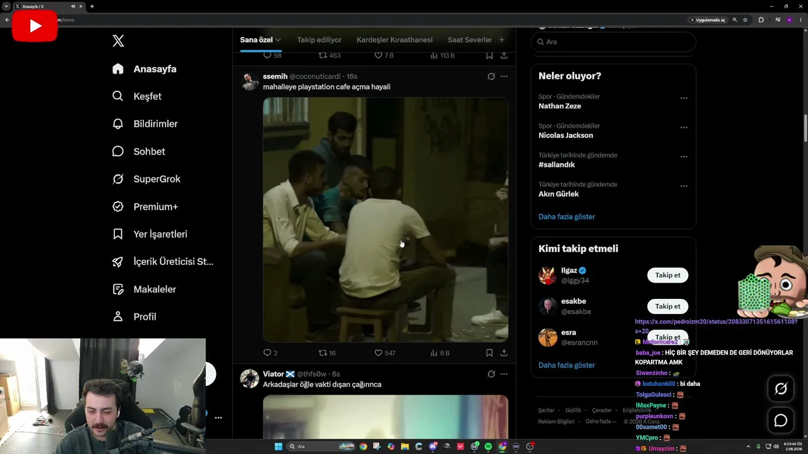Open the floating Grok button
The height and width of the screenshot is (454, 808).
[x=781, y=389]
